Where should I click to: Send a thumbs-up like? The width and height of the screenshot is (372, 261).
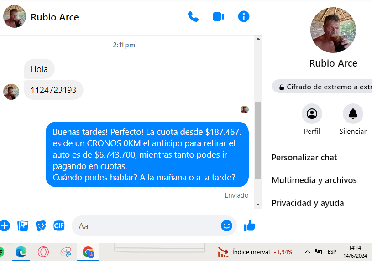click(x=249, y=226)
